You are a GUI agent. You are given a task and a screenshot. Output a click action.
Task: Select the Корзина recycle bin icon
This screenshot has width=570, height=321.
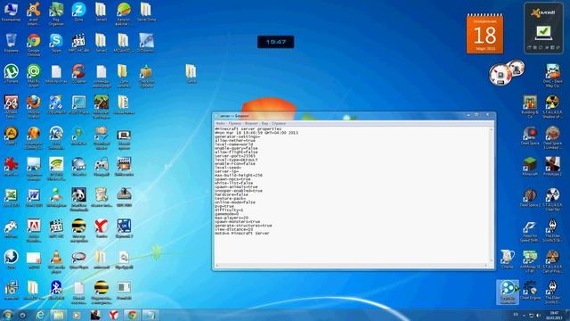click(11, 43)
